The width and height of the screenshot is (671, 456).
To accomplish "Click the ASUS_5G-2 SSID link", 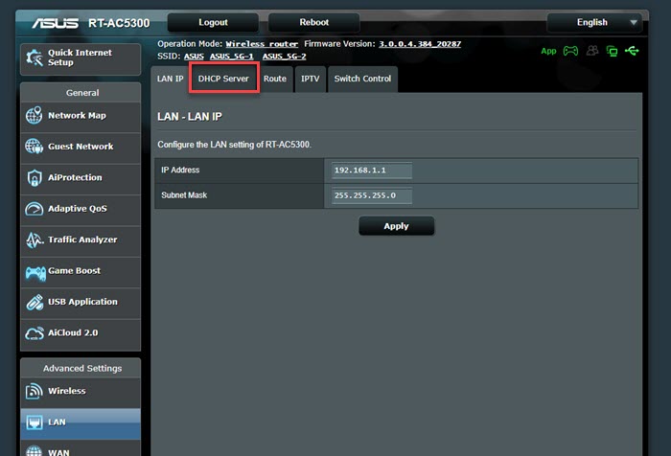I will 284,57.
